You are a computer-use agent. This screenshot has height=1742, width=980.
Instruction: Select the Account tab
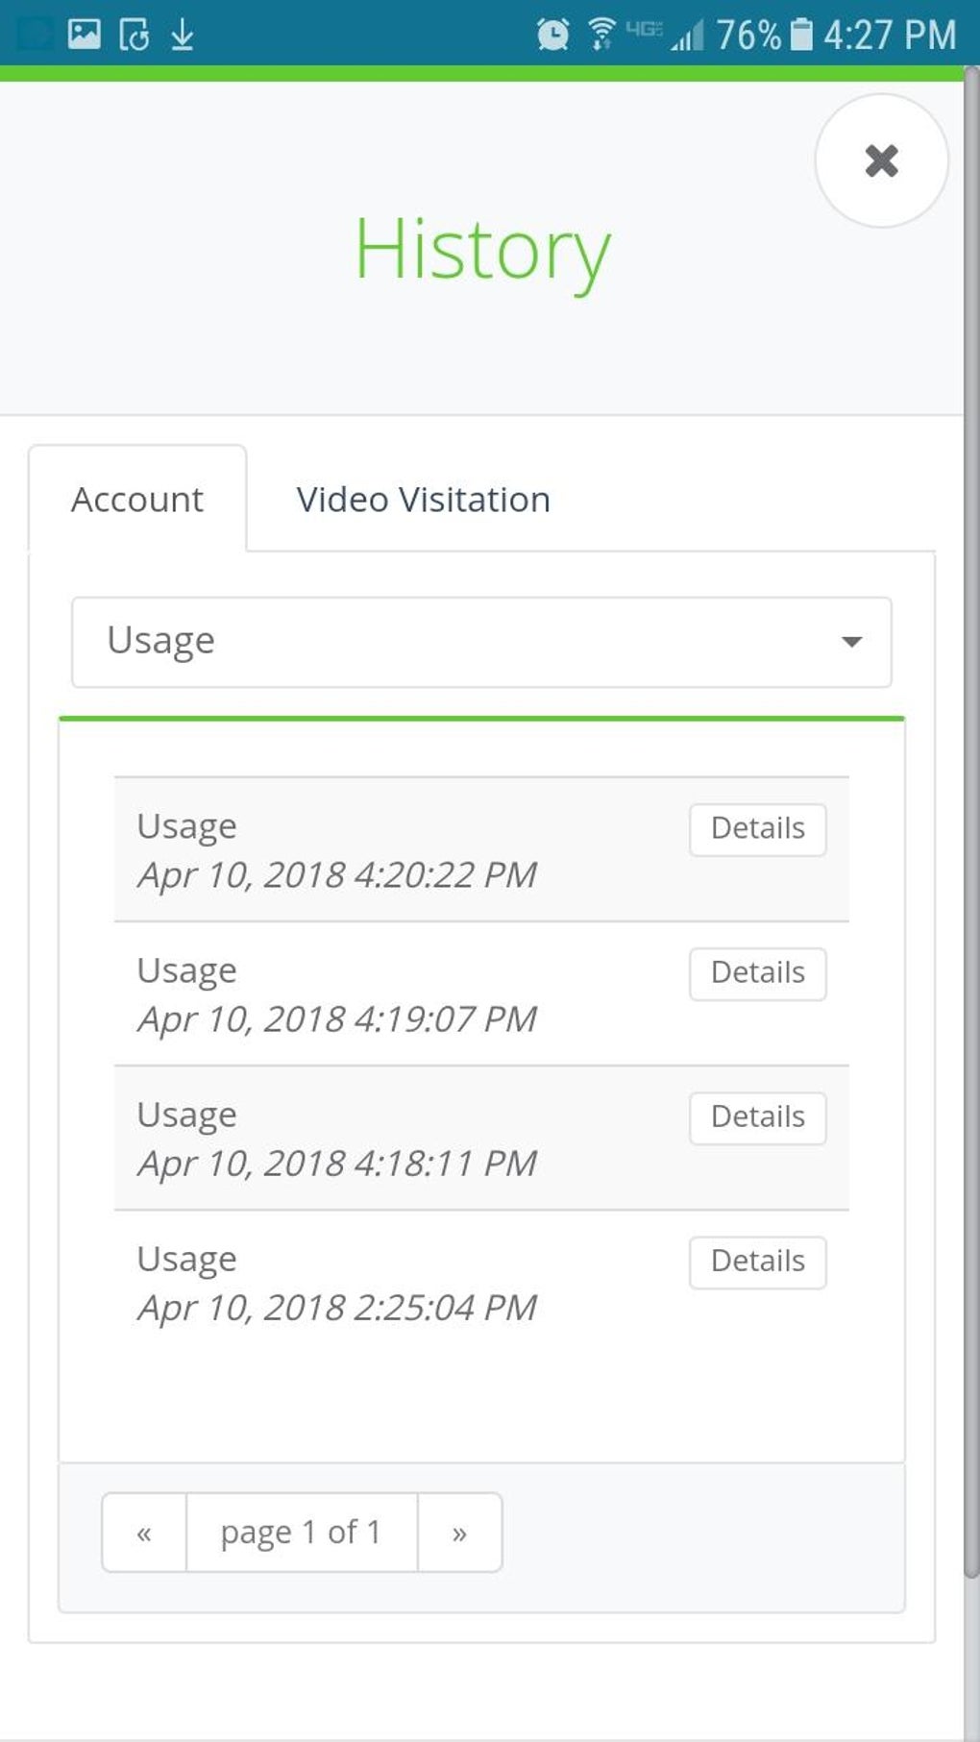(x=137, y=500)
